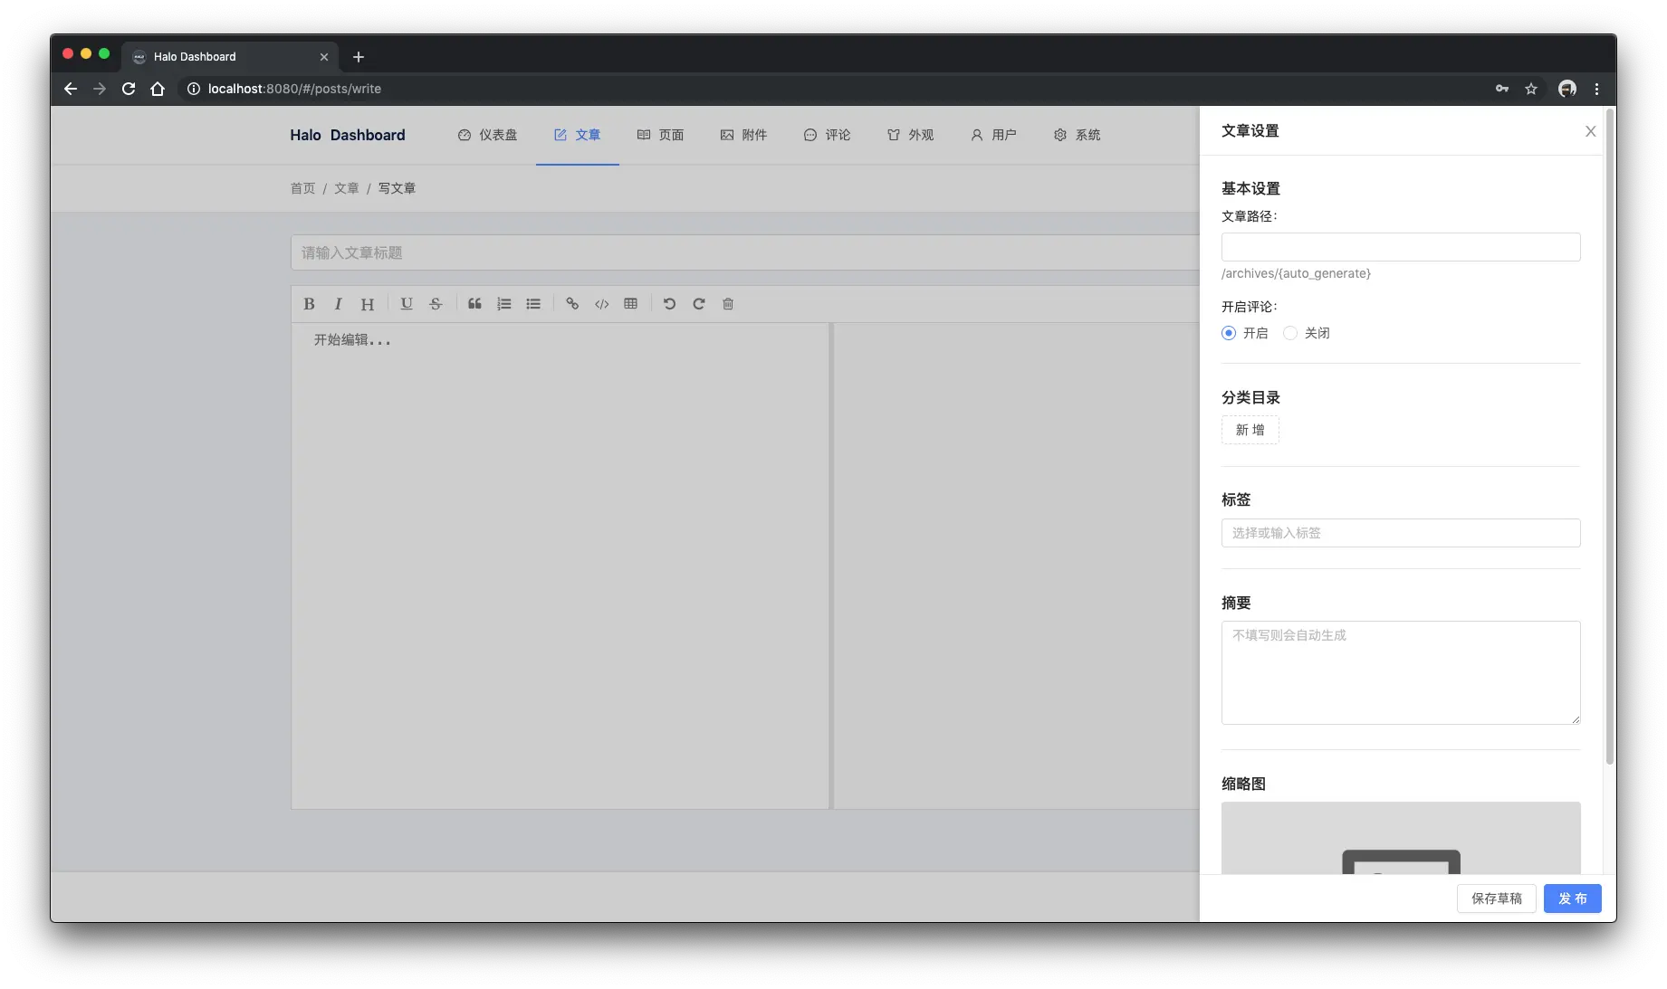This screenshot has width=1667, height=989.
Task: Click the 缩略图 thumbnail placeholder image
Action: click(x=1401, y=838)
